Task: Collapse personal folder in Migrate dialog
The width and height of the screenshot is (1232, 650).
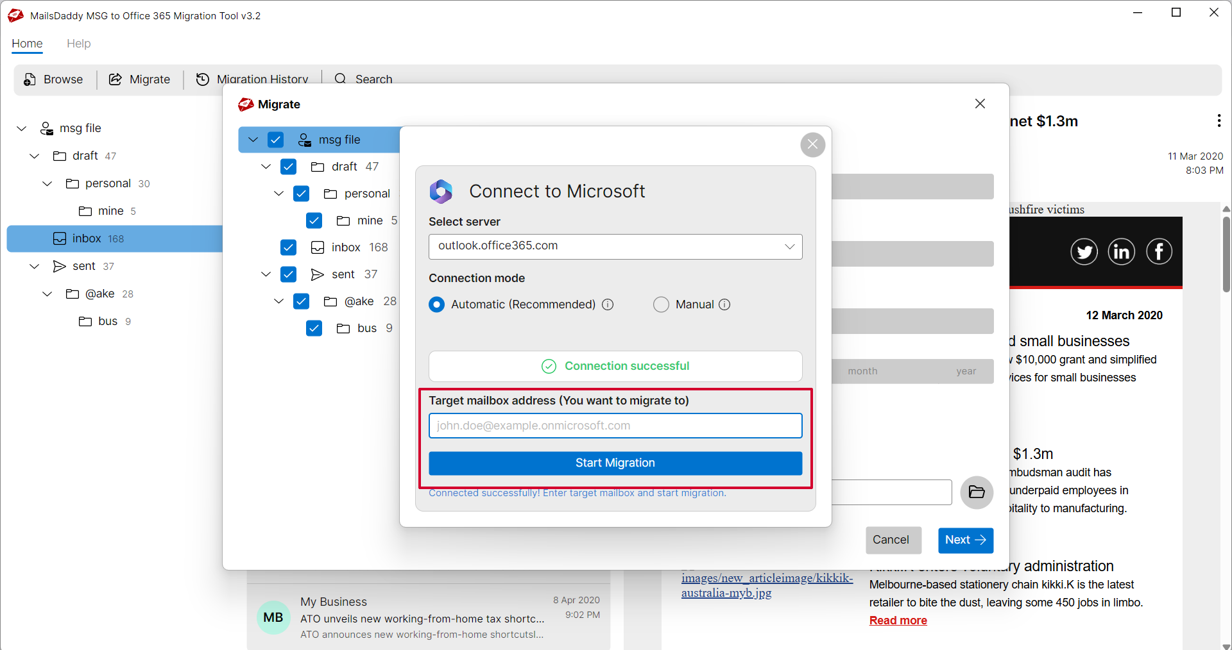Action: click(278, 194)
